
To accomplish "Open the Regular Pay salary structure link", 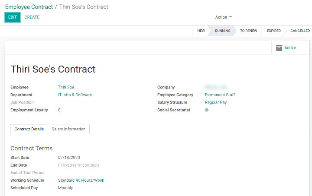I will [x=216, y=102].
